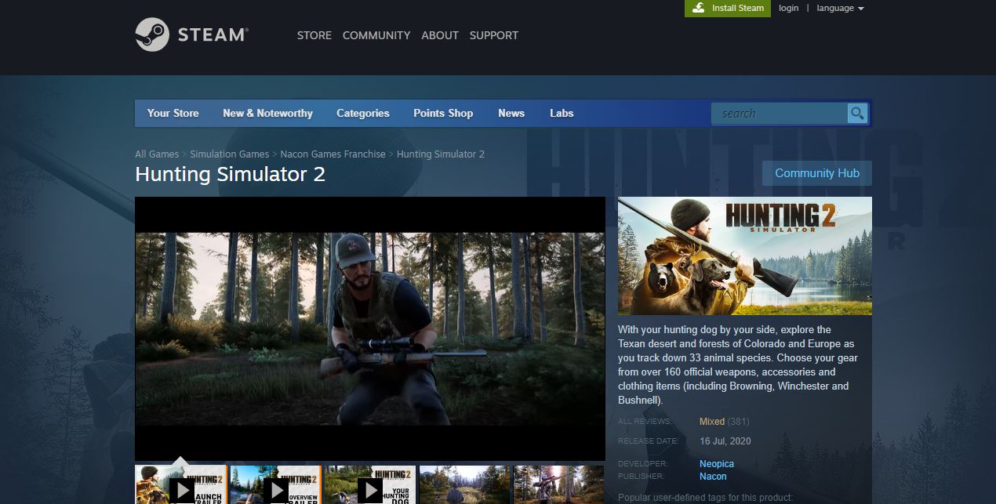This screenshot has height=504, width=996.
Task: Follow the Simulation Games breadcrumb
Action: [x=229, y=154]
